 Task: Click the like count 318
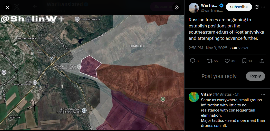coord(234,61)
